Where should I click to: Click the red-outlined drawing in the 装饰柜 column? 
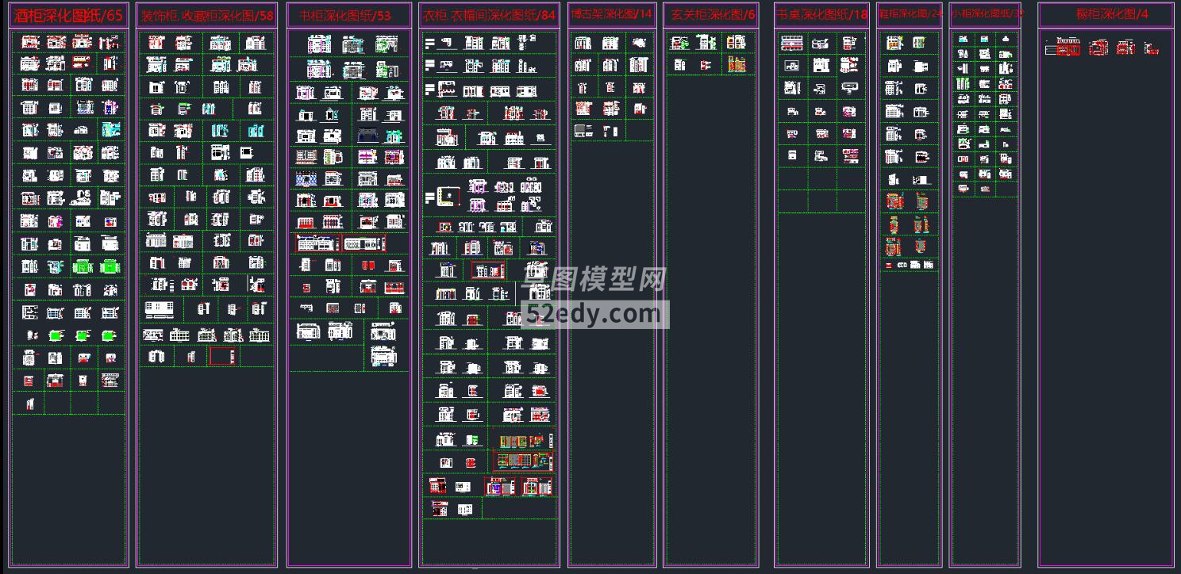(x=222, y=356)
